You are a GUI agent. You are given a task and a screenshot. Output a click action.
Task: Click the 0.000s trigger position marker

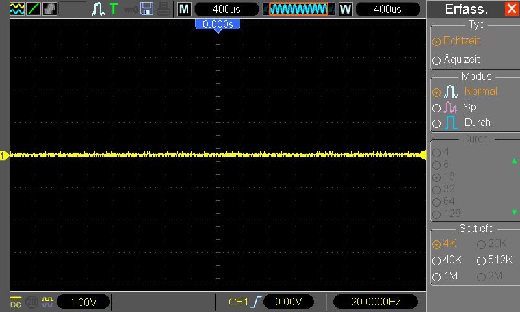pos(218,23)
